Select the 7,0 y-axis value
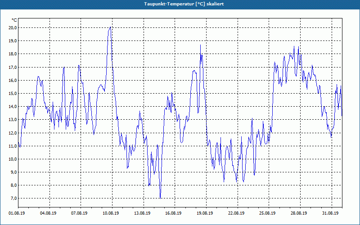 [x=14, y=198]
